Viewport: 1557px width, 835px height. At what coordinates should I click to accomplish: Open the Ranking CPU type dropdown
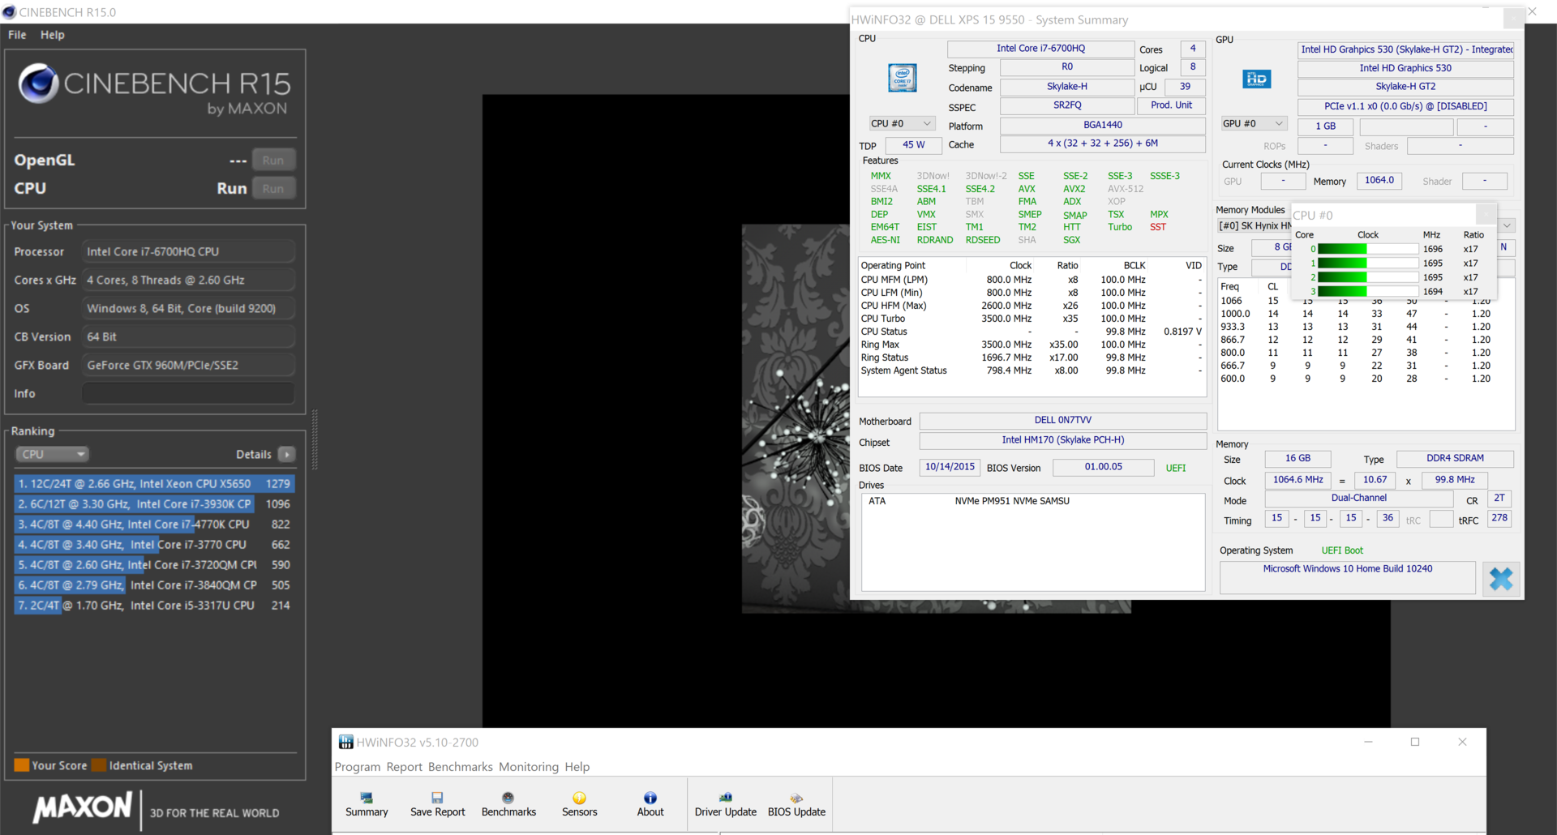[52, 454]
